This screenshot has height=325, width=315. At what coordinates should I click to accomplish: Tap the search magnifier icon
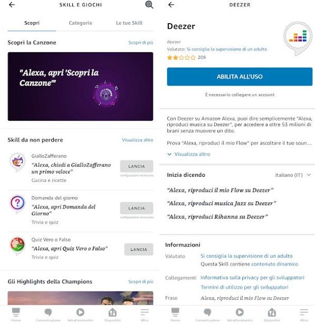[149, 5]
